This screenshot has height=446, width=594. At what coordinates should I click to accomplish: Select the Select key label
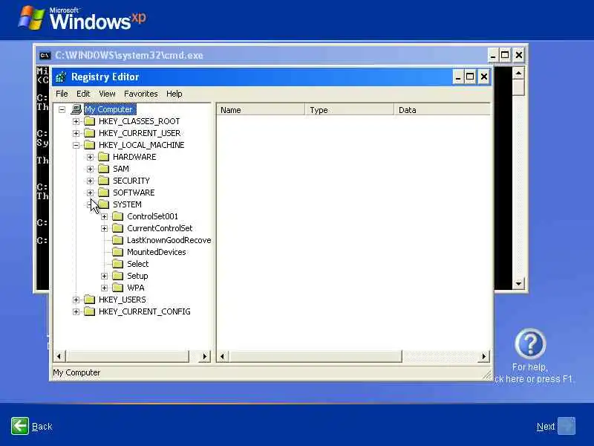coord(138,264)
